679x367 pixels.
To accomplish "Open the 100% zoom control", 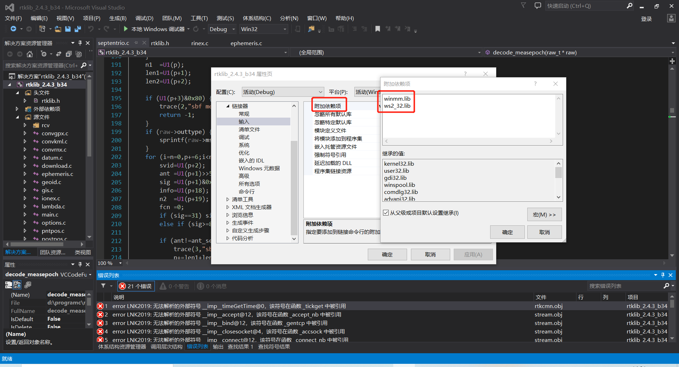I will click(x=109, y=263).
